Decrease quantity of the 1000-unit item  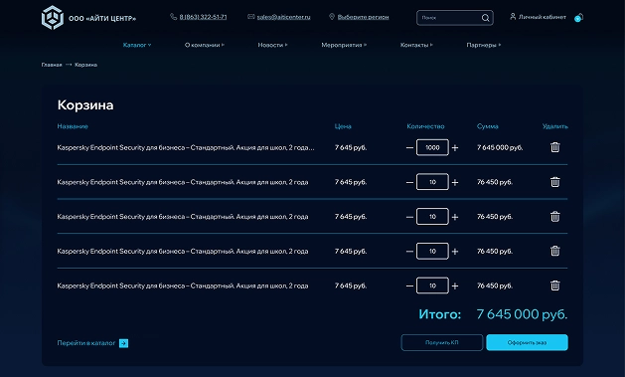pos(409,147)
